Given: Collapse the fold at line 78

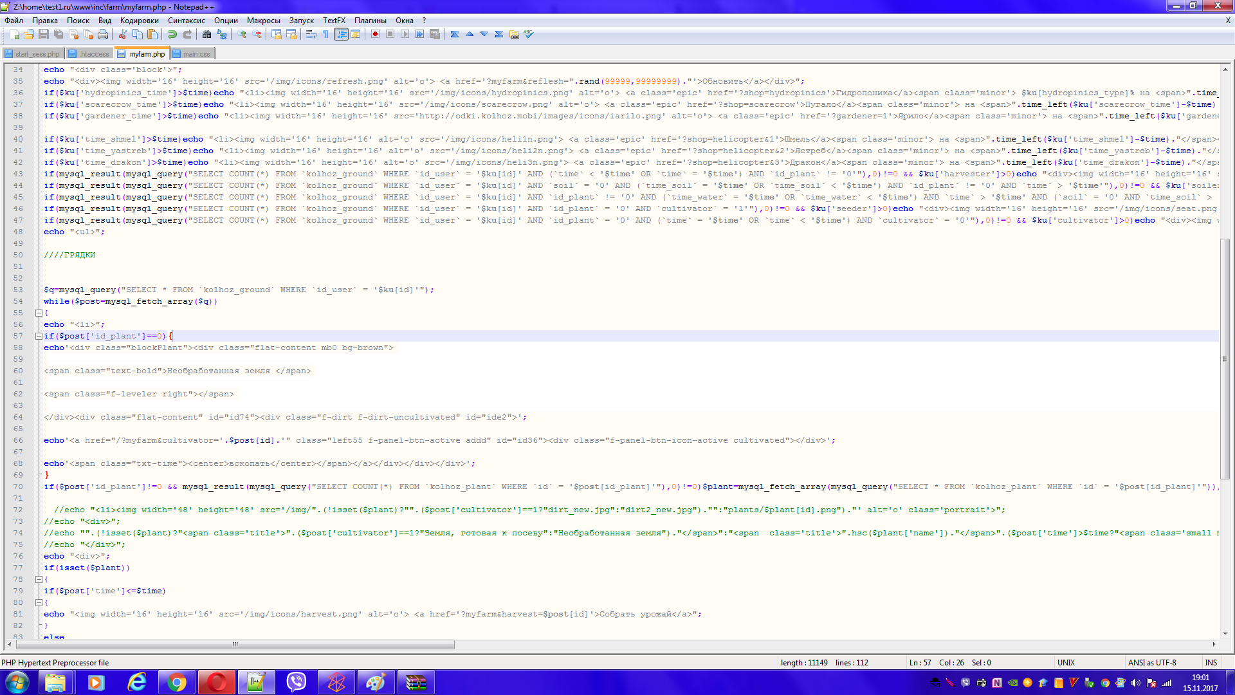Looking at the screenshot, I should [x=39, y=579].
